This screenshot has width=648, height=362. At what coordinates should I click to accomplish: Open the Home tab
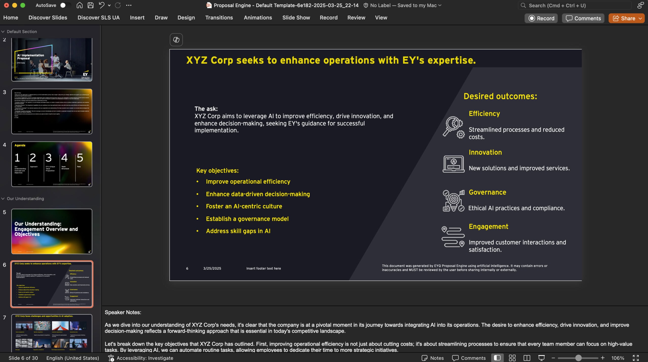point(11,18)
